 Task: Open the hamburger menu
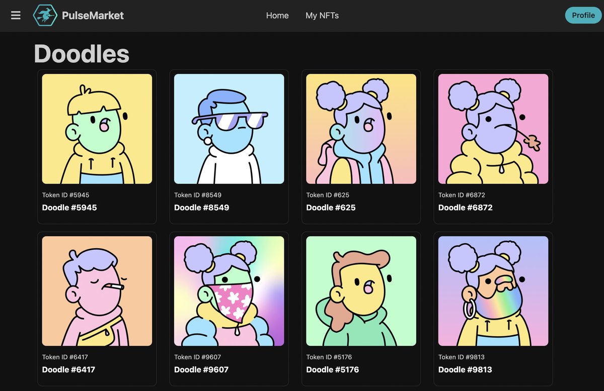(x=16, y=16)
